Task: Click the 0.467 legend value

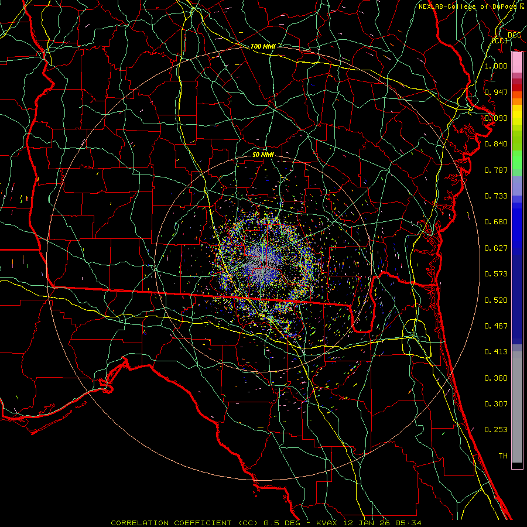Action: click(x=496, y=326)
